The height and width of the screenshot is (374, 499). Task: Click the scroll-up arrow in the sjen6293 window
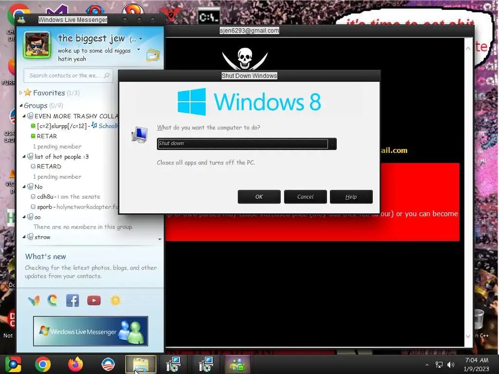point(468,49)
